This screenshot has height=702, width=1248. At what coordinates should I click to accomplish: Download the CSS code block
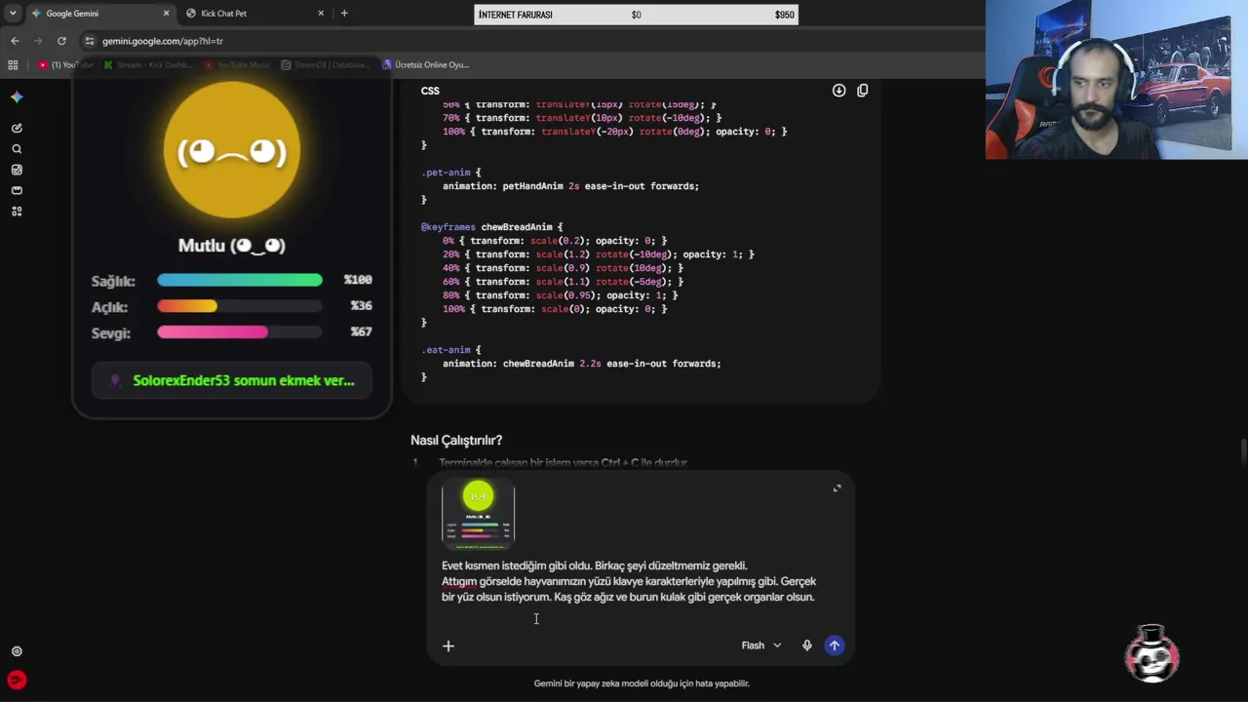[x=838, y=91]
